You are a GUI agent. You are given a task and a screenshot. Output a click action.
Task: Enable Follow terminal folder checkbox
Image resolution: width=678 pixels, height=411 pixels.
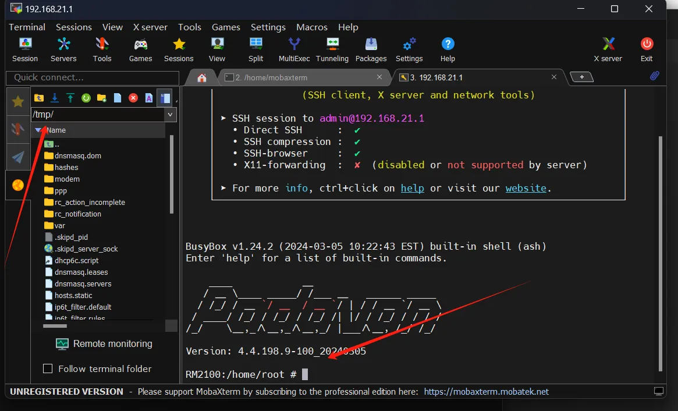pyautogui.click(x=48, y=369)
